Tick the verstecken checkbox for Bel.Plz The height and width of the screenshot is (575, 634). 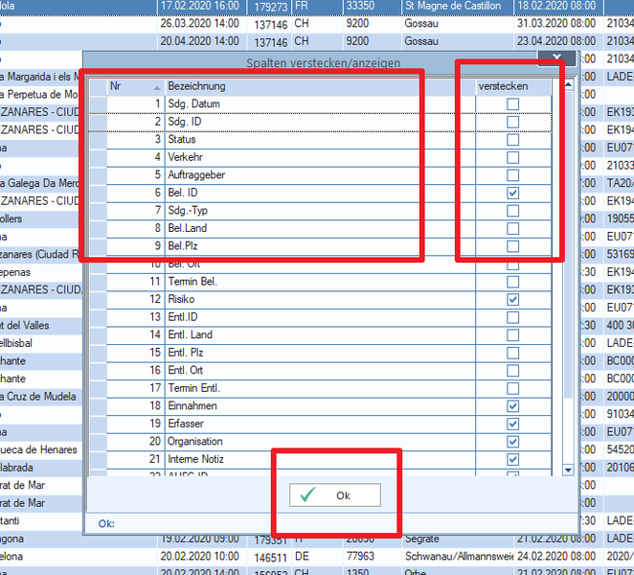[512, 246]
